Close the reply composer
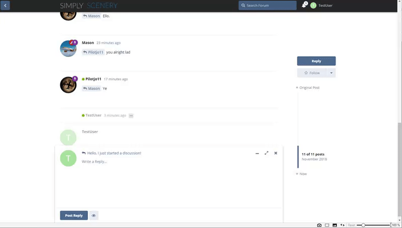 (x=275, y=153)
